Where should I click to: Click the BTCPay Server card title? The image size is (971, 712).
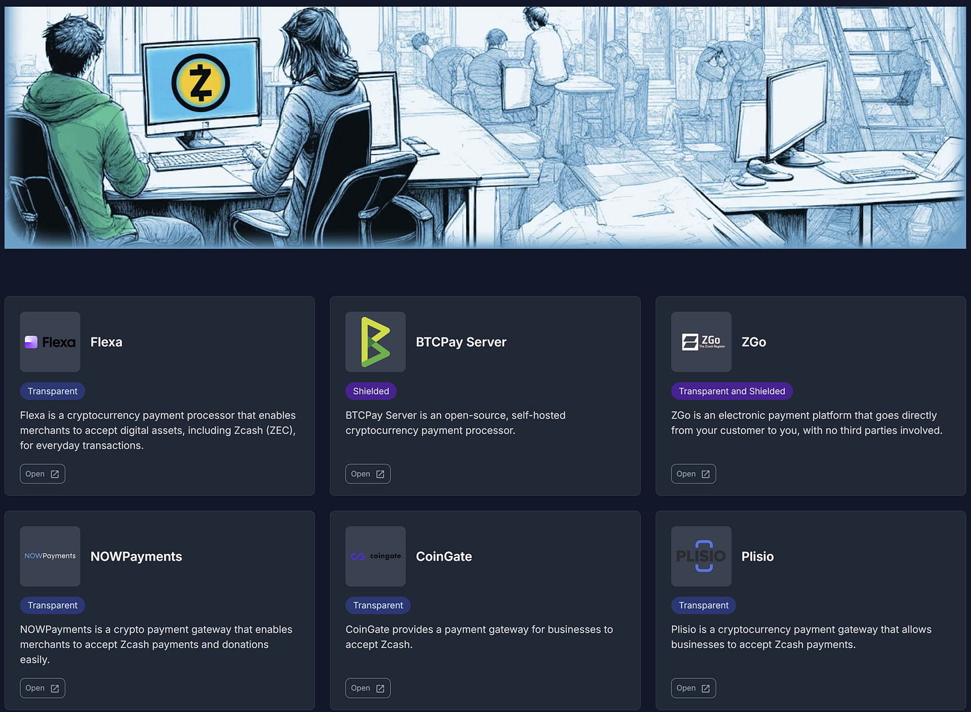461,342
